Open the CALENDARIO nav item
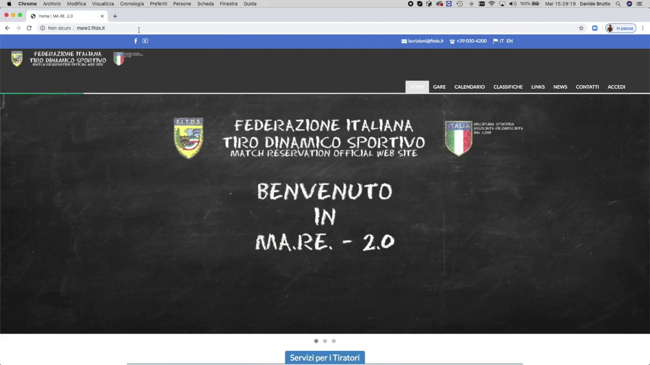This screenshot has width=650, height=365. click(470, 87)
